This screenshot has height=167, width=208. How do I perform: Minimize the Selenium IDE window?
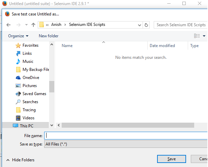pos(169,4)
